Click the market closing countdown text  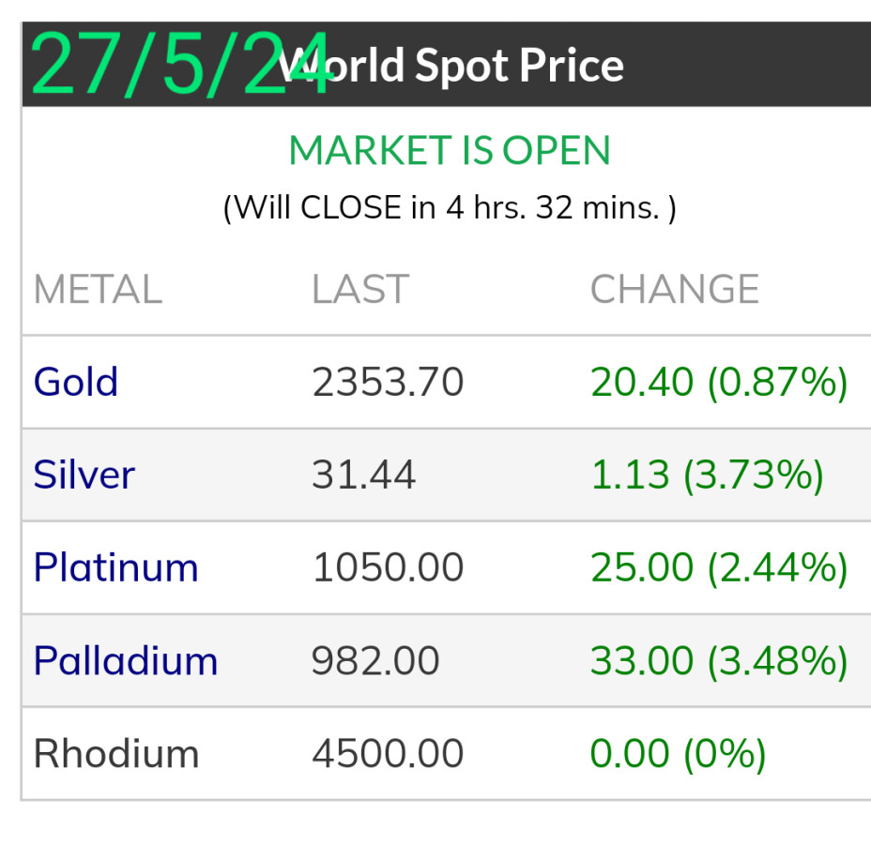pos(450,207)
